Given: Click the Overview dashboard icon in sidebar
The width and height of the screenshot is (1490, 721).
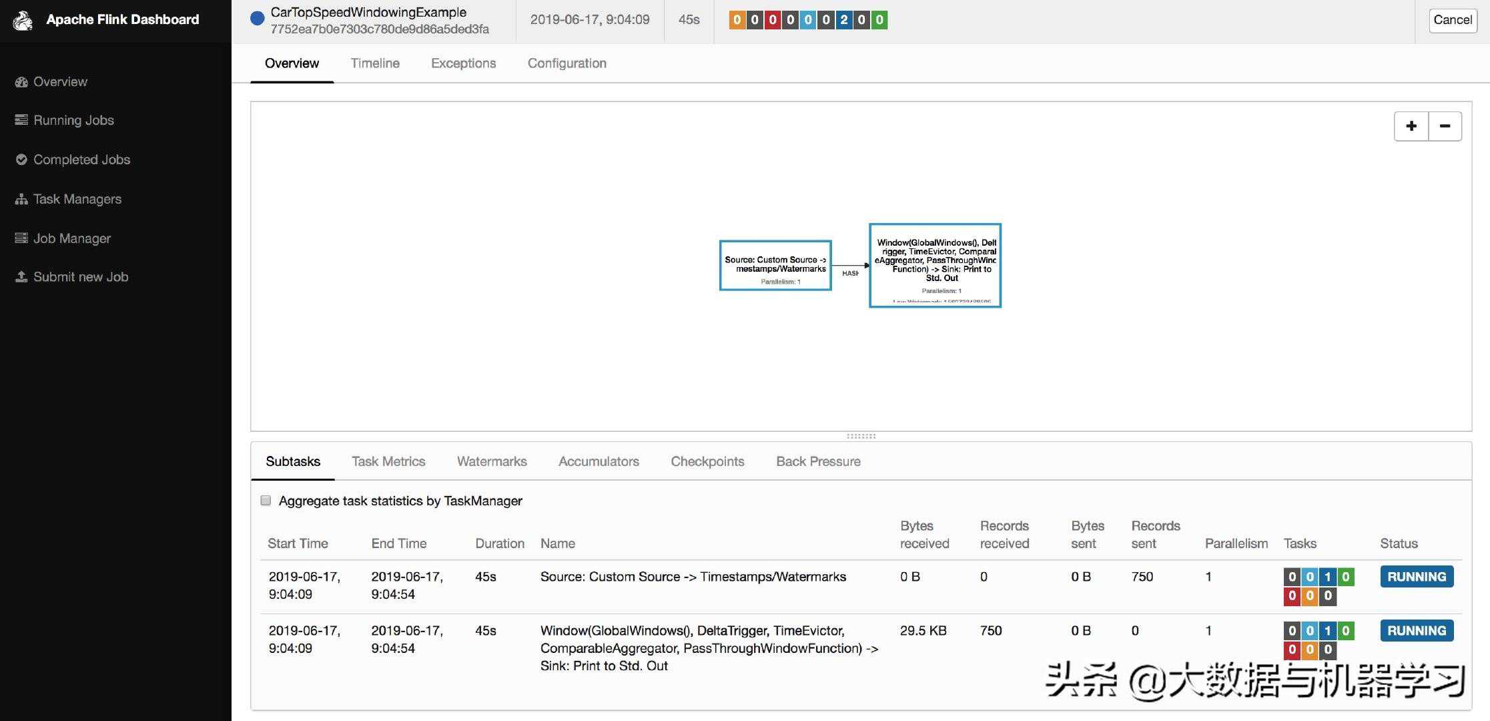Looking at the screenshot, I should 21,82.
